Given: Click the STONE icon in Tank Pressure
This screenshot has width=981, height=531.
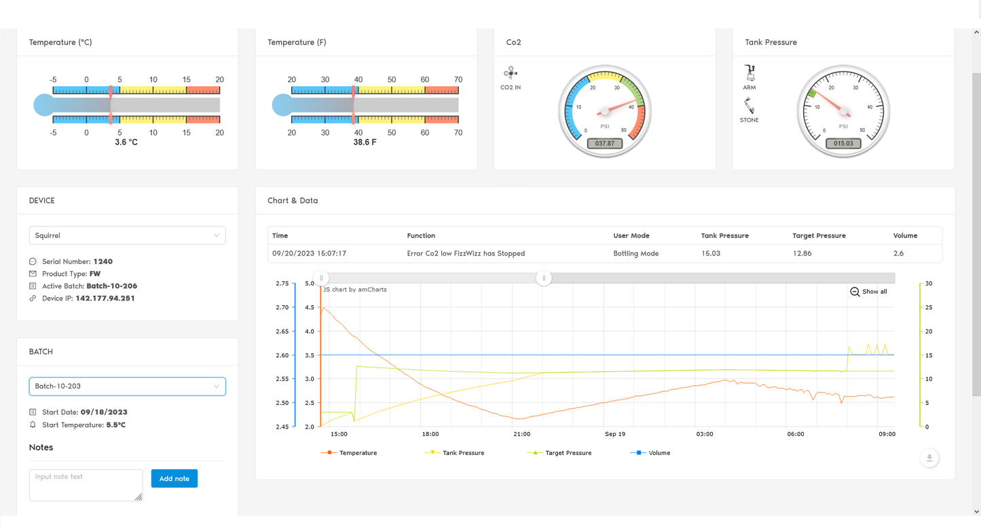Looking at the screenshot, I should click(749, 106).
